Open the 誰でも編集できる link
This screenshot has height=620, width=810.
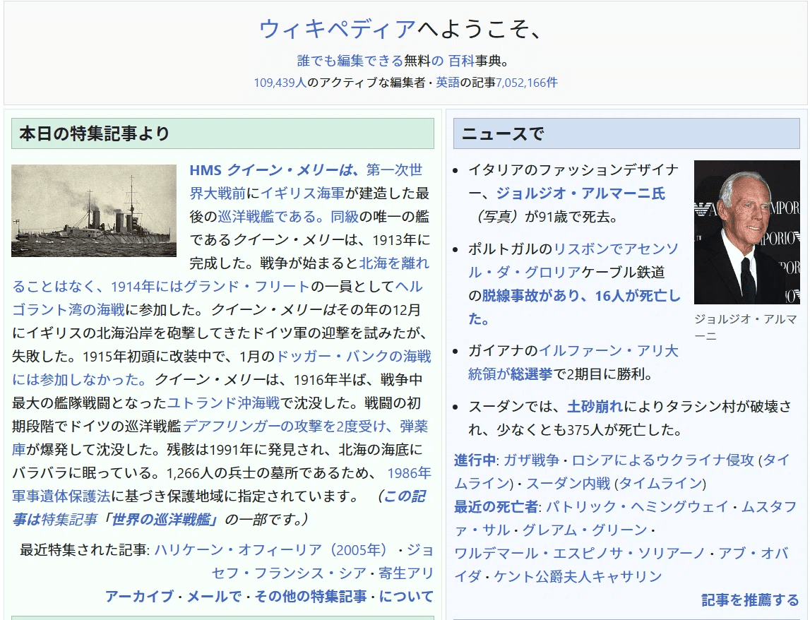tap(350, 61)
